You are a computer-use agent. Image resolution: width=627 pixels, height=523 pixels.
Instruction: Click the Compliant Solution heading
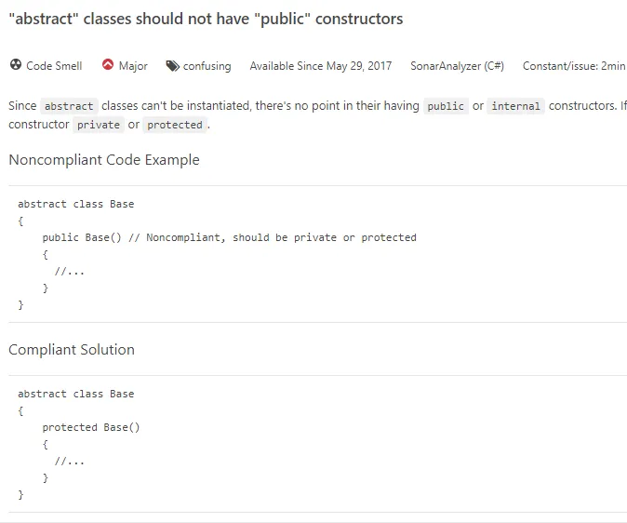coord(72,350)
